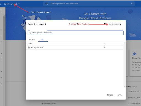Click the magnifier icon in project search field
Image resolution: width=141 pixels, height=106 pixels.
pyautogui.click(x=30, y=33)
